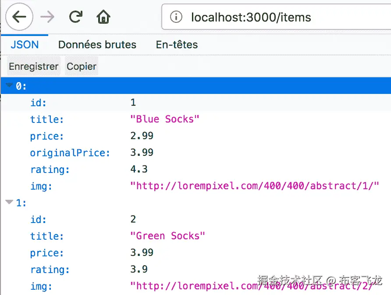Screen dimensions: 391x295
Task: Click the originalPrice key label
Action: (x=70, y=153)
